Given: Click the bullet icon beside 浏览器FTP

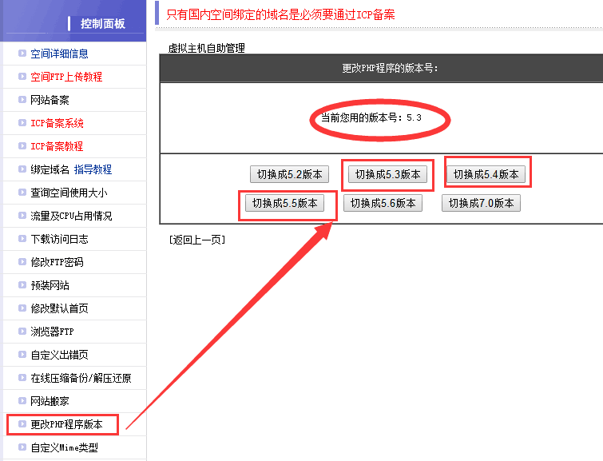Looking at the screenshot, I should (22, 331).
